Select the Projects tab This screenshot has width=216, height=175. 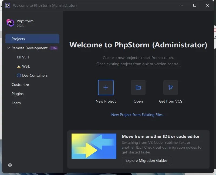tap(32, 39)
